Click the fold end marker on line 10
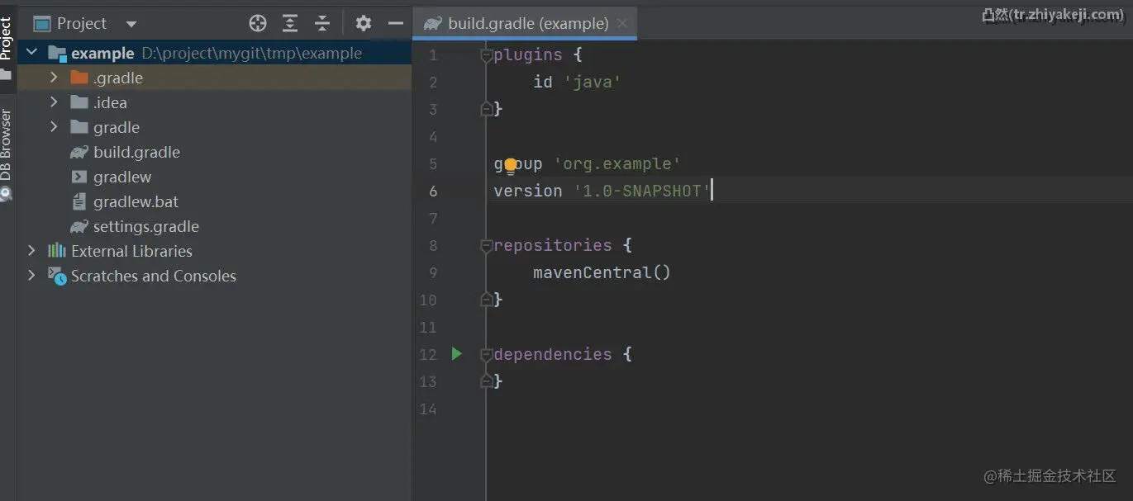Image resolution: width=1133 pixels, height=501 pixels. tap(487, 300)
